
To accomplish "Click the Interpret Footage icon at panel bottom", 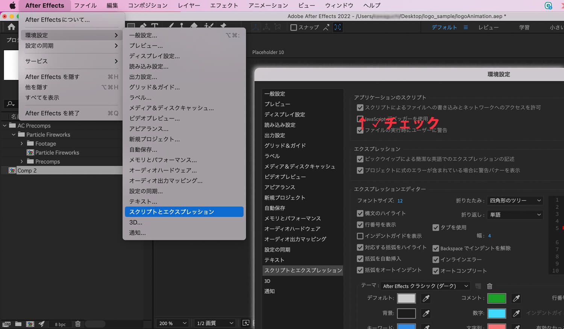I will [x=6, y=324].
